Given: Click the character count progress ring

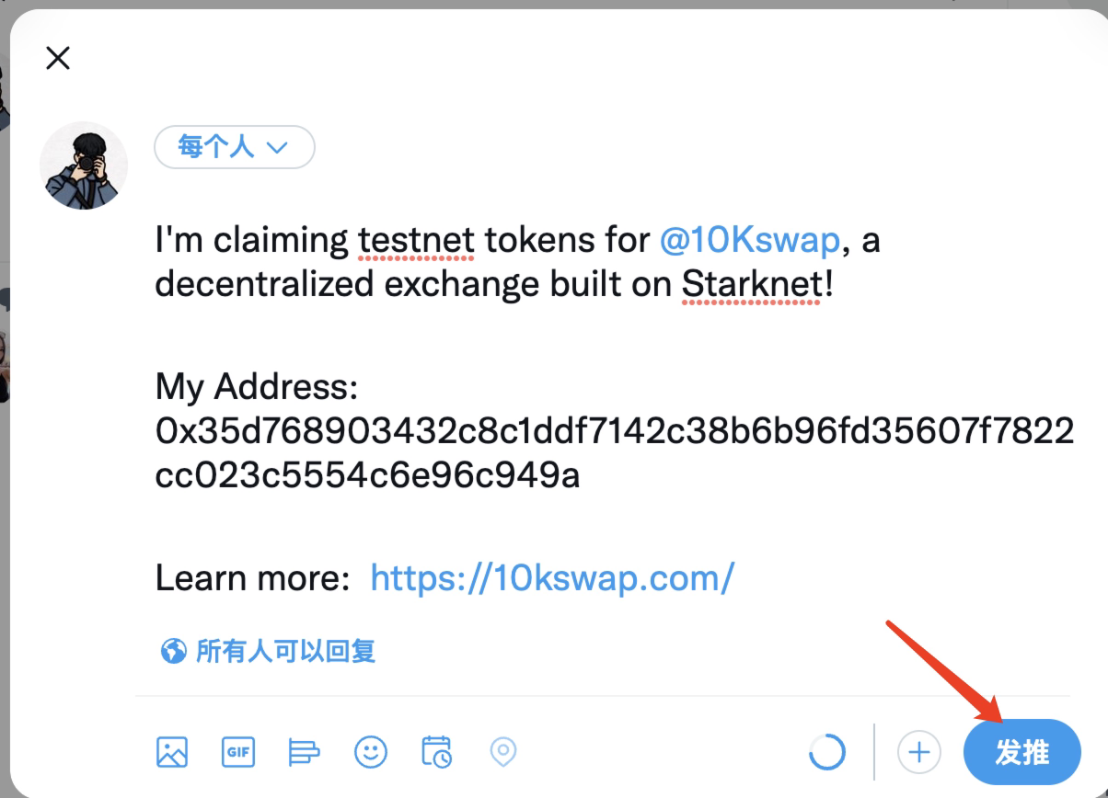Looking at the screenshot, I should [826, 752].
